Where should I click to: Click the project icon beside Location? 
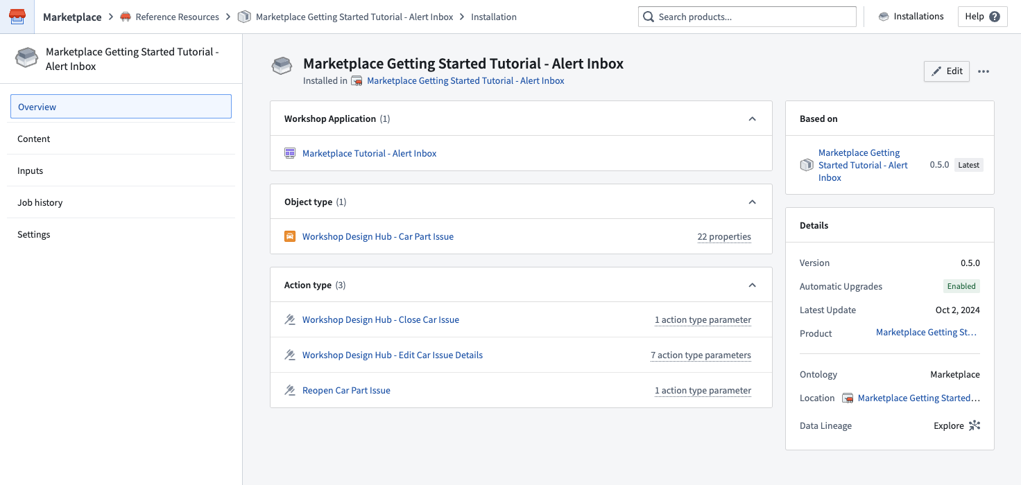tap(848, 398)
